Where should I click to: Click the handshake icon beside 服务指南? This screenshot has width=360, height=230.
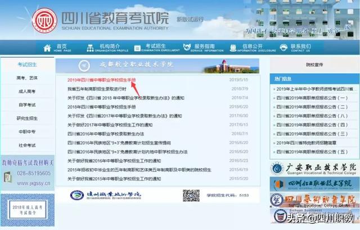pyautogui.click(x=187, y=47)
